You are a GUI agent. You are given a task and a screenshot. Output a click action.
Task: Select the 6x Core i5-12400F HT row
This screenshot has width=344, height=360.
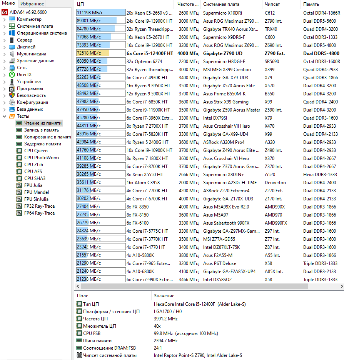point(210,53)
